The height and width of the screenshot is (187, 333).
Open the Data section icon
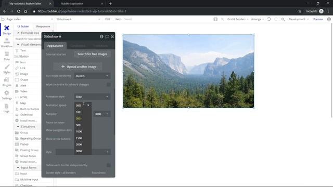[7, 56]
